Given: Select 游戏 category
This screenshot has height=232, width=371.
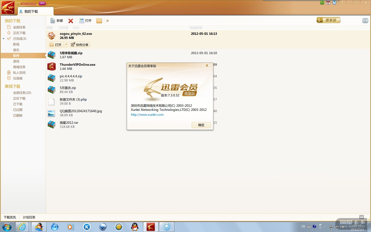Looking at the screenshot, I should (16, 61).
